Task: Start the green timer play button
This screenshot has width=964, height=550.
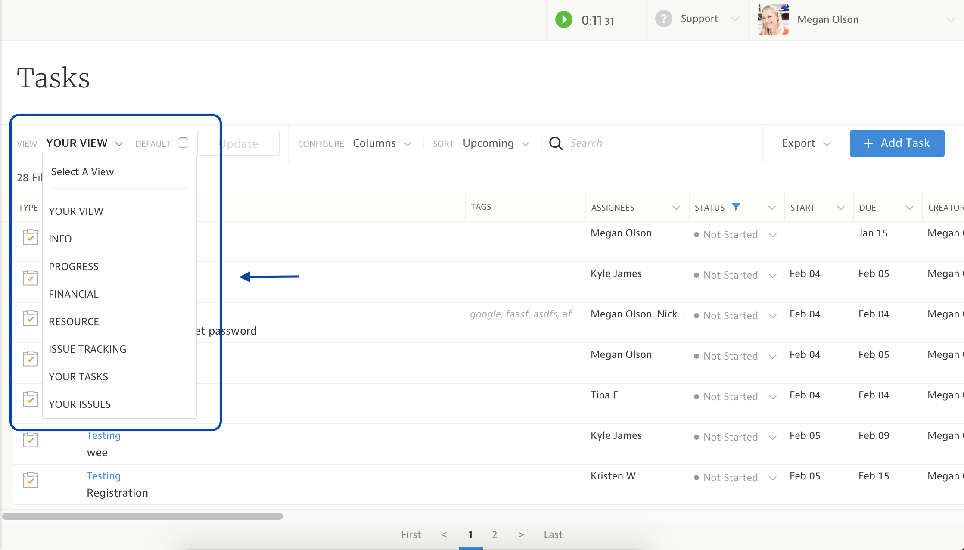Action: pos(563,20)
